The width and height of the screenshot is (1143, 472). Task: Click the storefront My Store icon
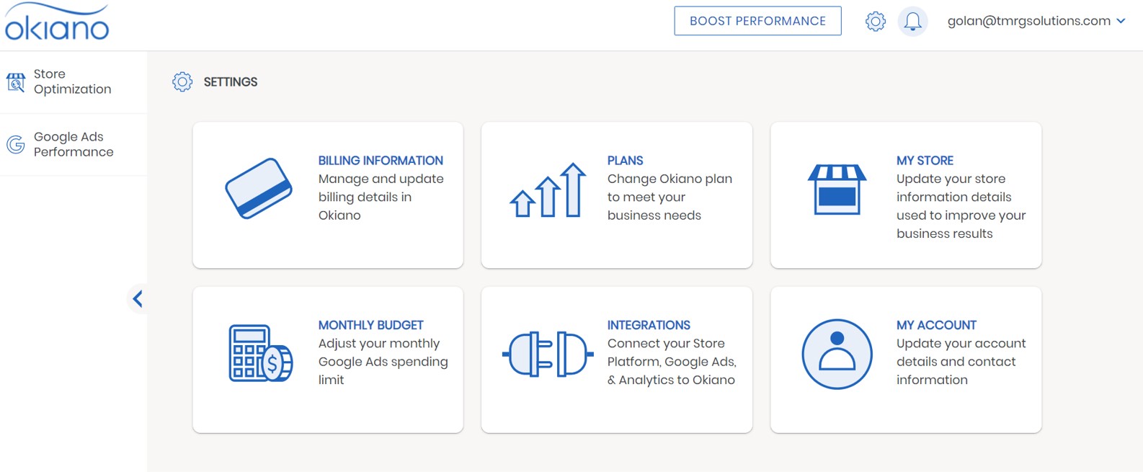point(837,190)
